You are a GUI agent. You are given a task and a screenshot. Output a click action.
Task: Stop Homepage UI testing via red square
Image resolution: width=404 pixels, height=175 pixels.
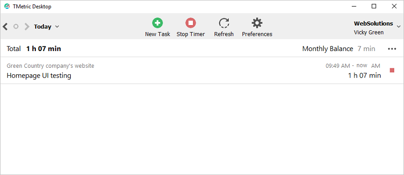(x=392, y=70)
